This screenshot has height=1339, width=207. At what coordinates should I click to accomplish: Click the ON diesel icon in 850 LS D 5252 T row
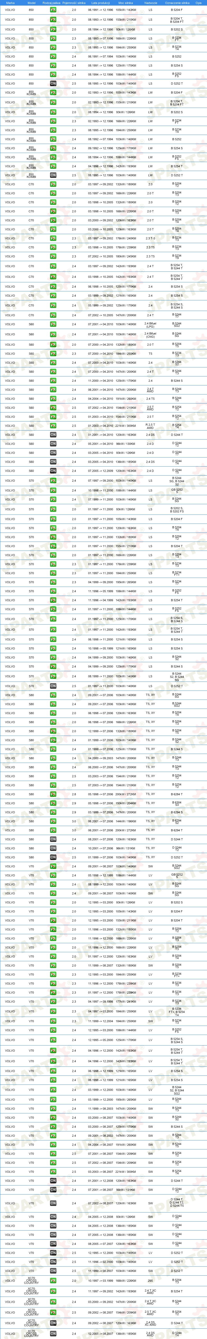(x=53, y=84)
